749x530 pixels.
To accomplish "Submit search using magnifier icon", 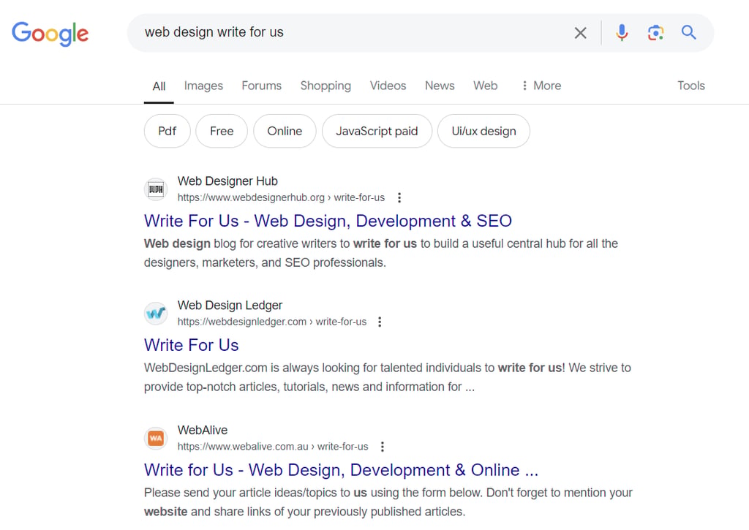I will tap(688, 32).
